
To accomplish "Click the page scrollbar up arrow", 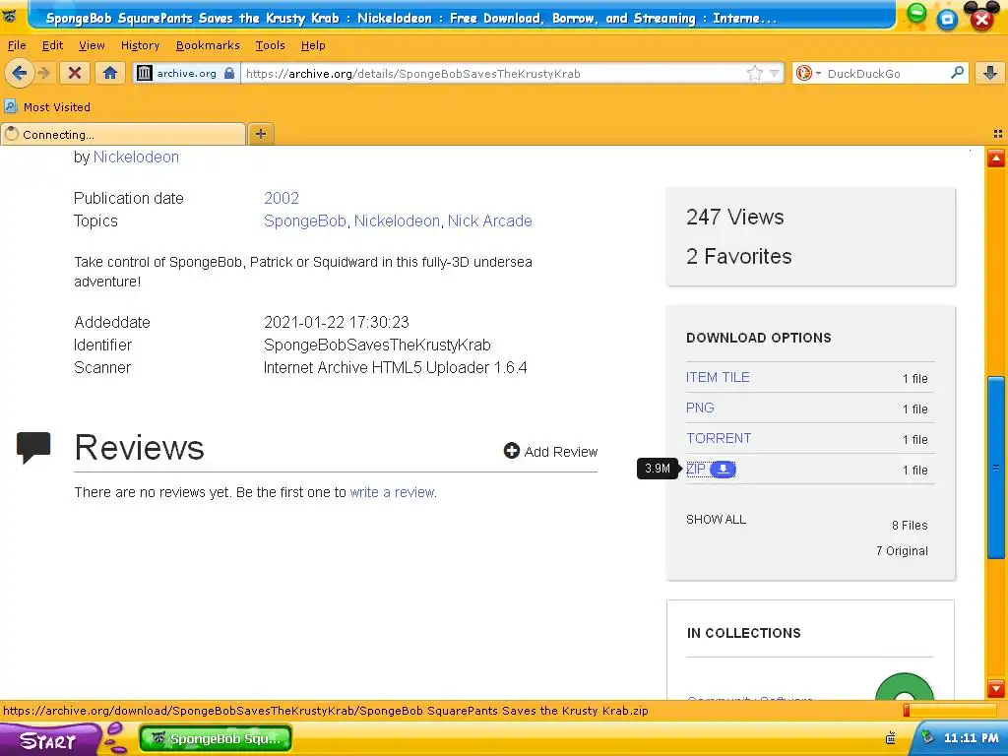I will tap(996, 158).
